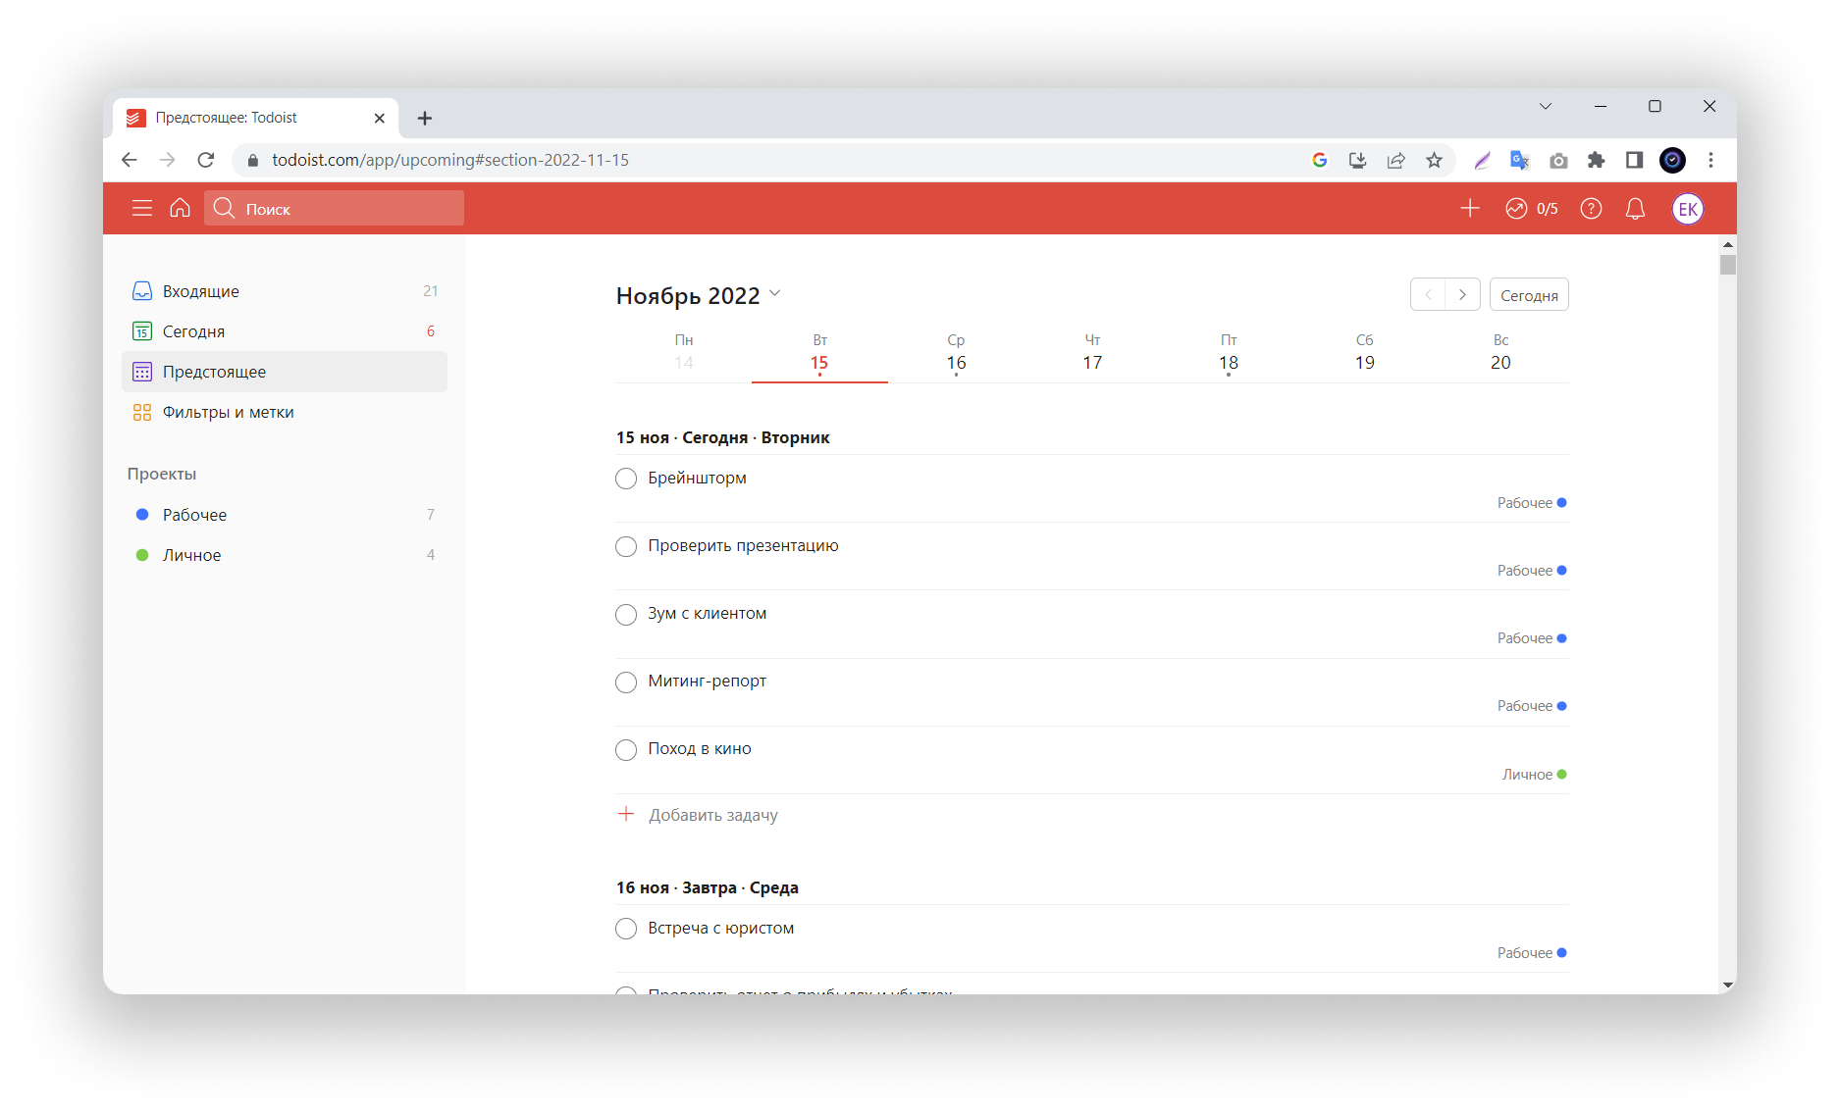Collapse the Проекты section header
The width and height of the screenshot is (1840, 1112).
click(x=162, y=474)
